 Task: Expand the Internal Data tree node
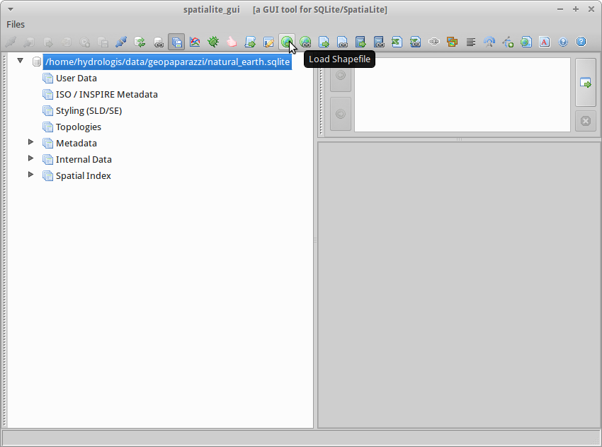click(x=30, y=158)
